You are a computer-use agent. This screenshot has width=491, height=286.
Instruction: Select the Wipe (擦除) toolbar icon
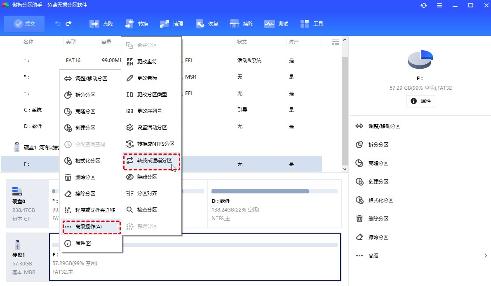pos(241,23)
